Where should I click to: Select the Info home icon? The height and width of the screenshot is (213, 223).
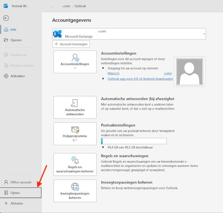pyautogui.click(x=6, y=30)
